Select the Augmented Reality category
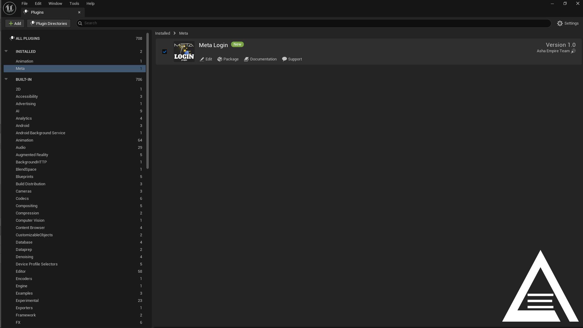Image resolution: width=583 pixels, height=328 pixels. point(75,155)
